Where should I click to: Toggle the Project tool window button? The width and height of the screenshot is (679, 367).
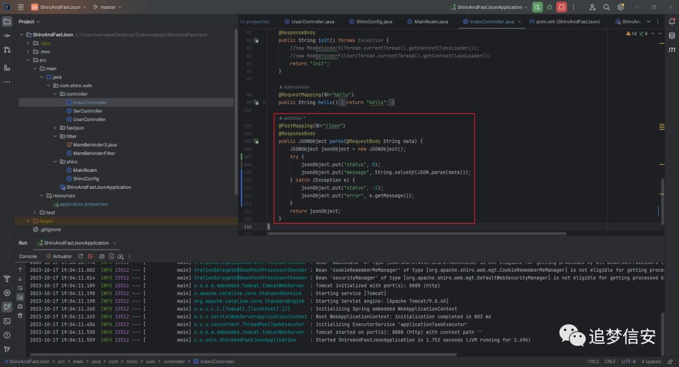(x=7, y=21)
